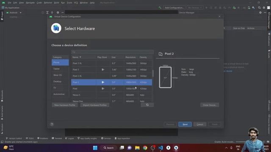Image resolution: width=271 pixels, height=152 pixels.
Task: Click New Hardware Profile button
Action: pos(65,105)
